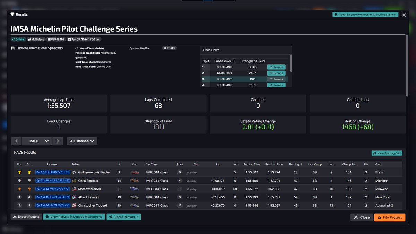Sort by the Champ Pts column header
This screenshot has height=234, width=416.
[x=348, y=164]
